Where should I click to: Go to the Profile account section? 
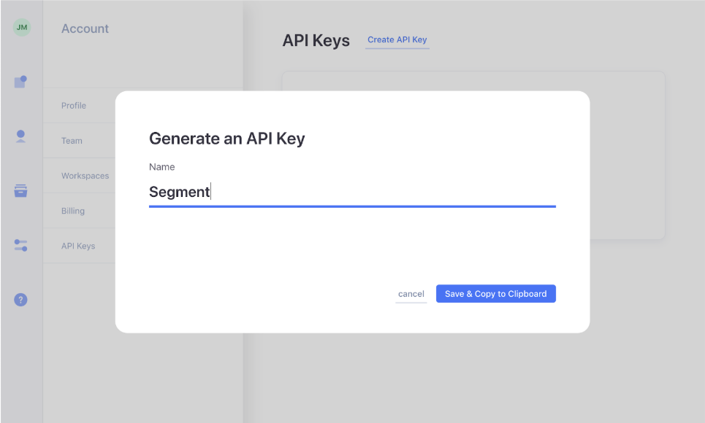click(x=74, y=106)
